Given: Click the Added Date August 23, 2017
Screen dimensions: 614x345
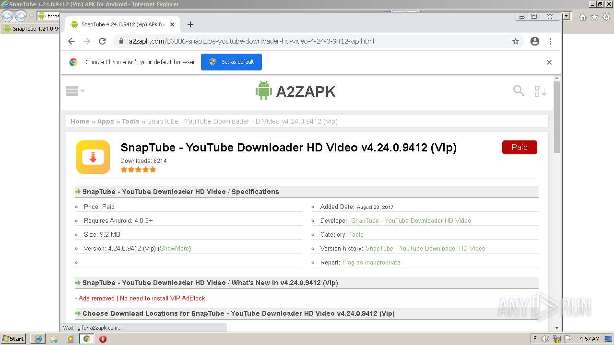Looking at the screenshot, I should point(357,207).
